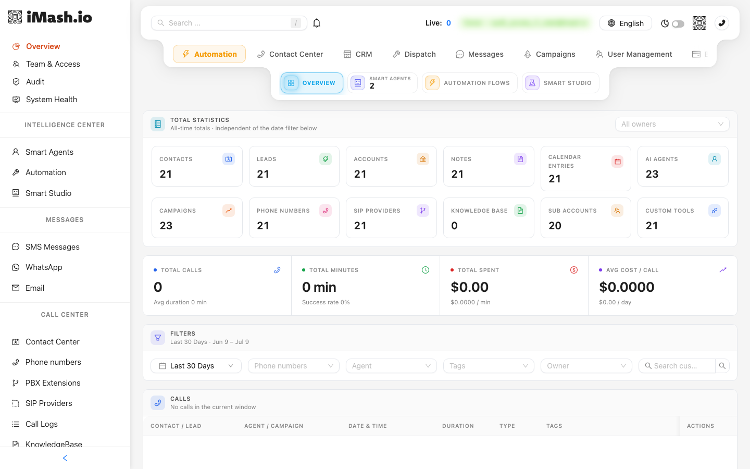
Task: Select the Campaigns top tab
Action: click(549, 54)
